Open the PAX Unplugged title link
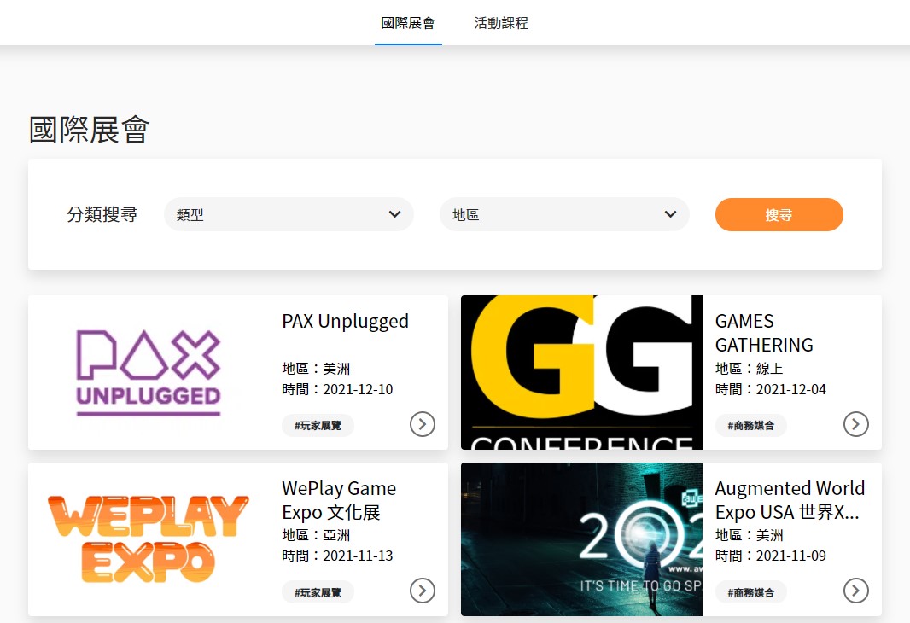 [346, 322]
